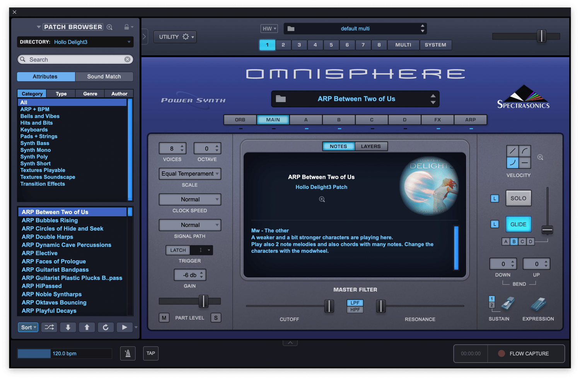The width and height of the screenshot is (580, 379).
Task: Step to previous patch with up arrow
Action: coord(87,327)
